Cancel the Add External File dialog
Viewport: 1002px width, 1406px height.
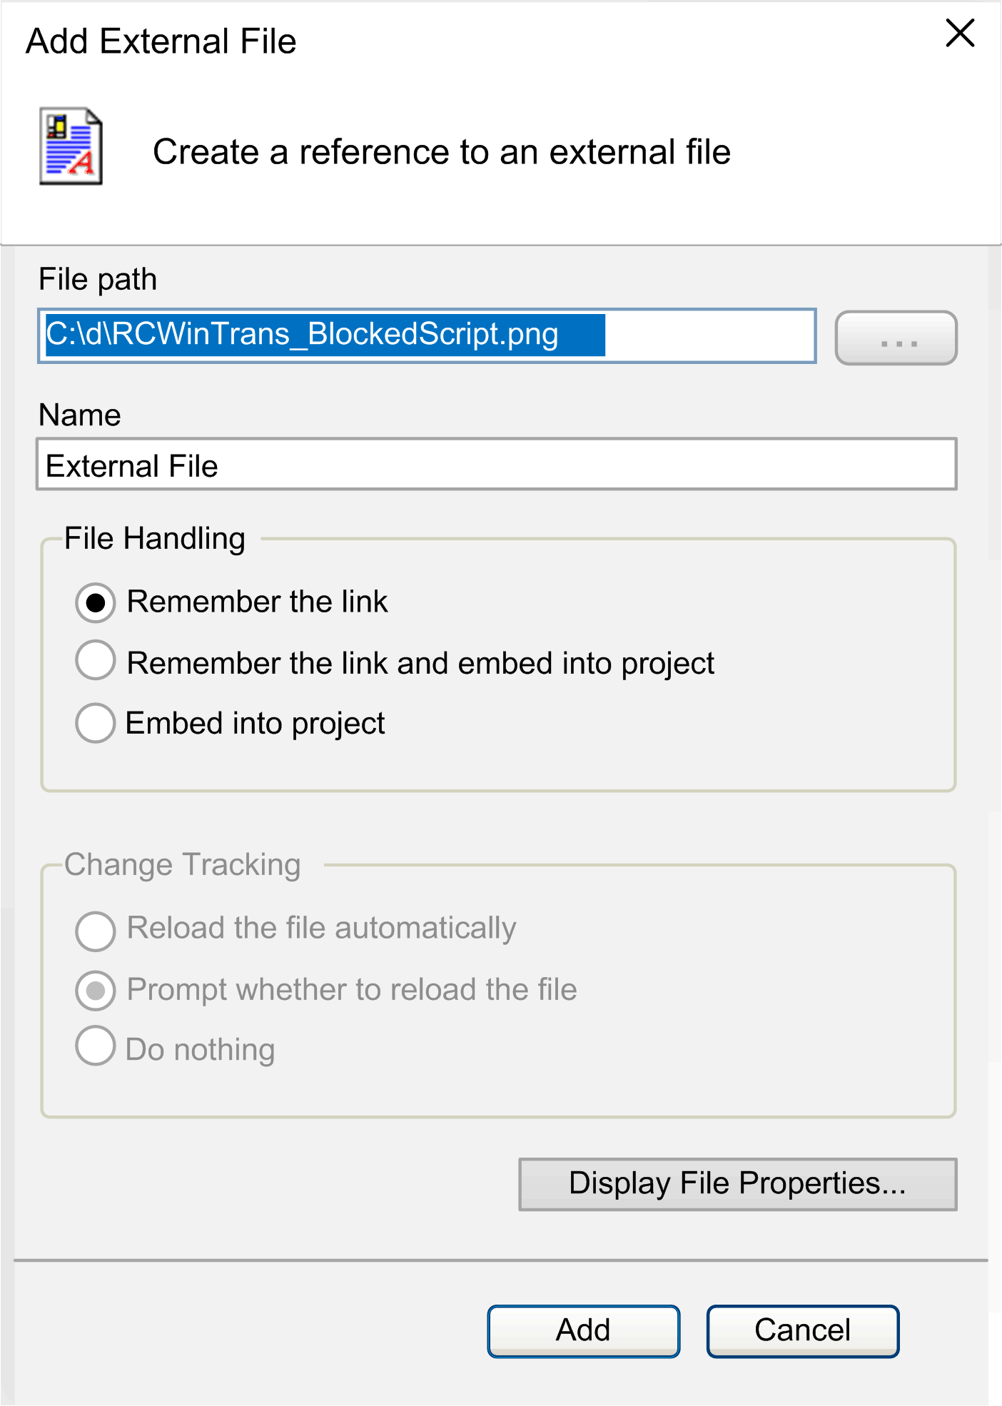[x=801, y=1330]
